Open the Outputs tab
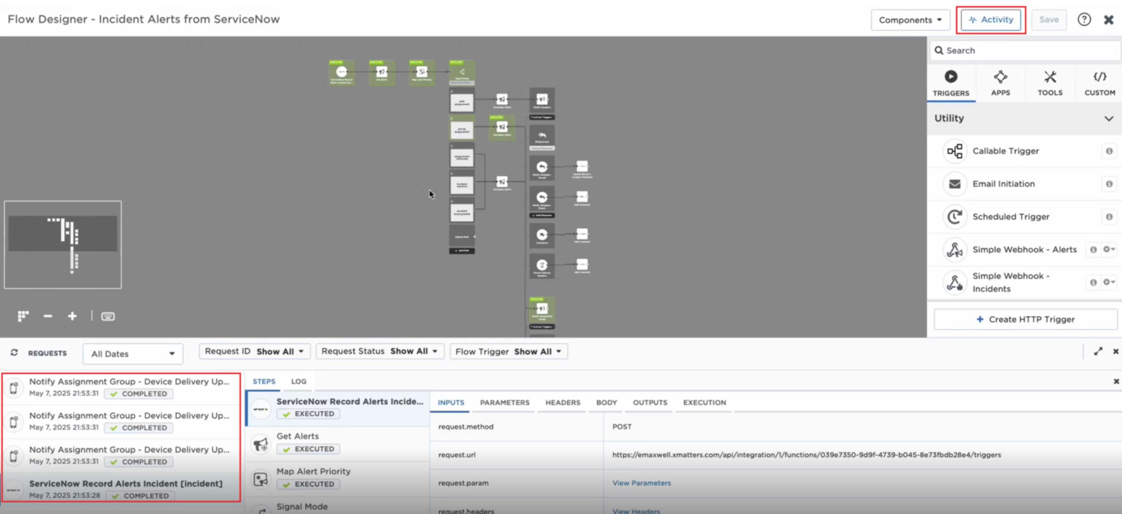The image size is (1122, 514). click(650, 403)
